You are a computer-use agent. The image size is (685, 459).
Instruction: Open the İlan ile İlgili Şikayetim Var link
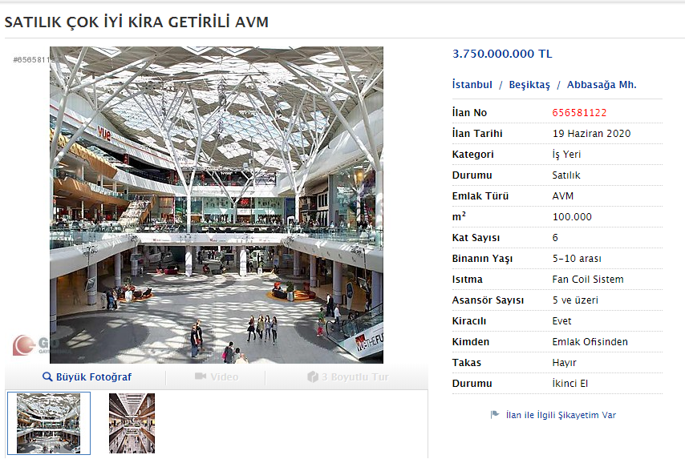(560, 415)
